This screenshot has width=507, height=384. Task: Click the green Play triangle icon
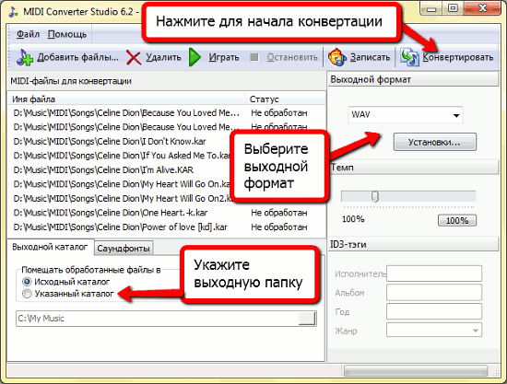(195, 57)
